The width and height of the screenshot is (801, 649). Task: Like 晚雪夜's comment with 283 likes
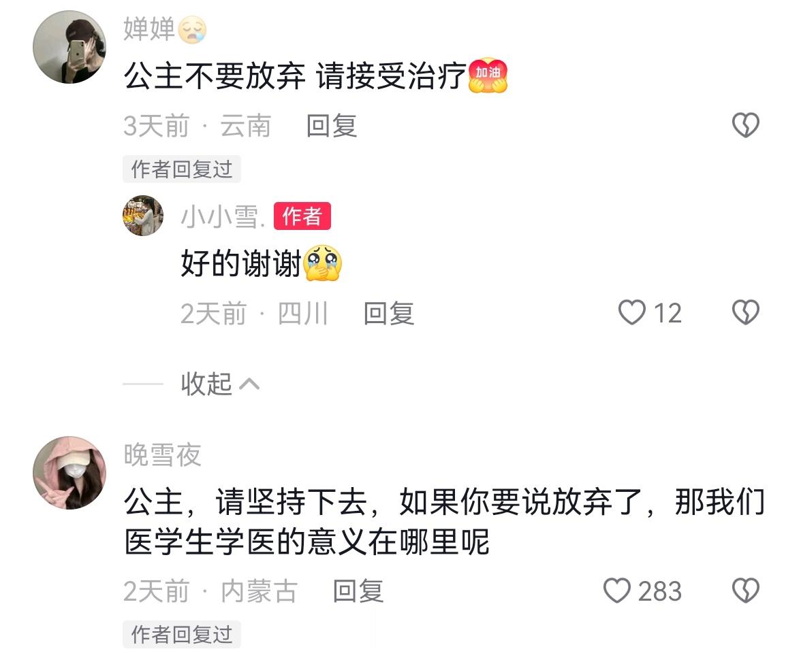point(617,590)
